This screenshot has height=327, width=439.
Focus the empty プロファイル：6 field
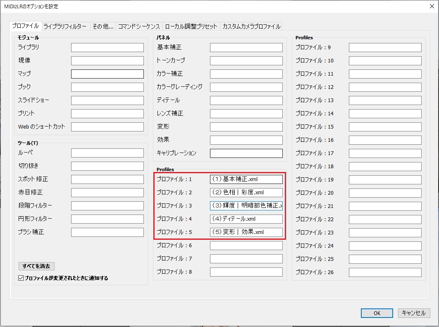click(246, 246)
